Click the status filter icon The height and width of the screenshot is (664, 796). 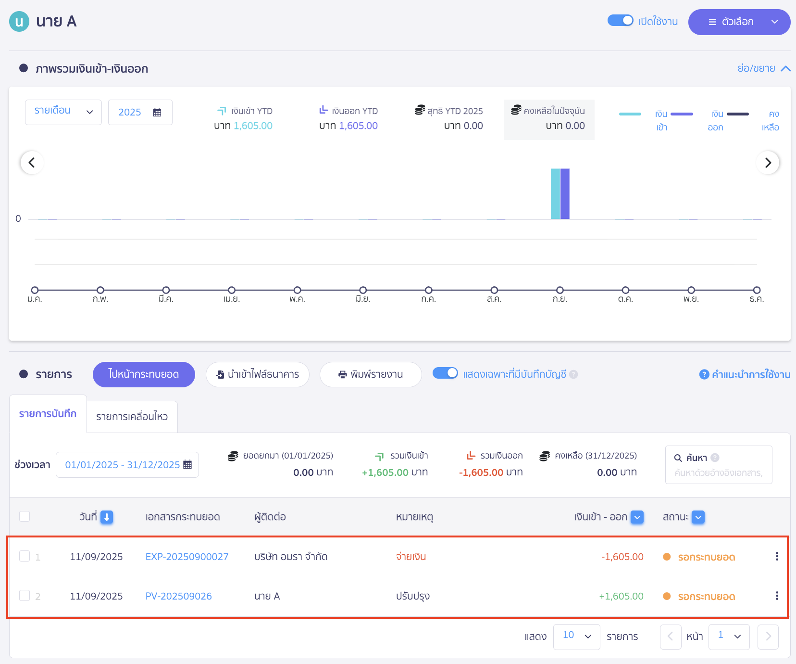(x=698, y=517)
